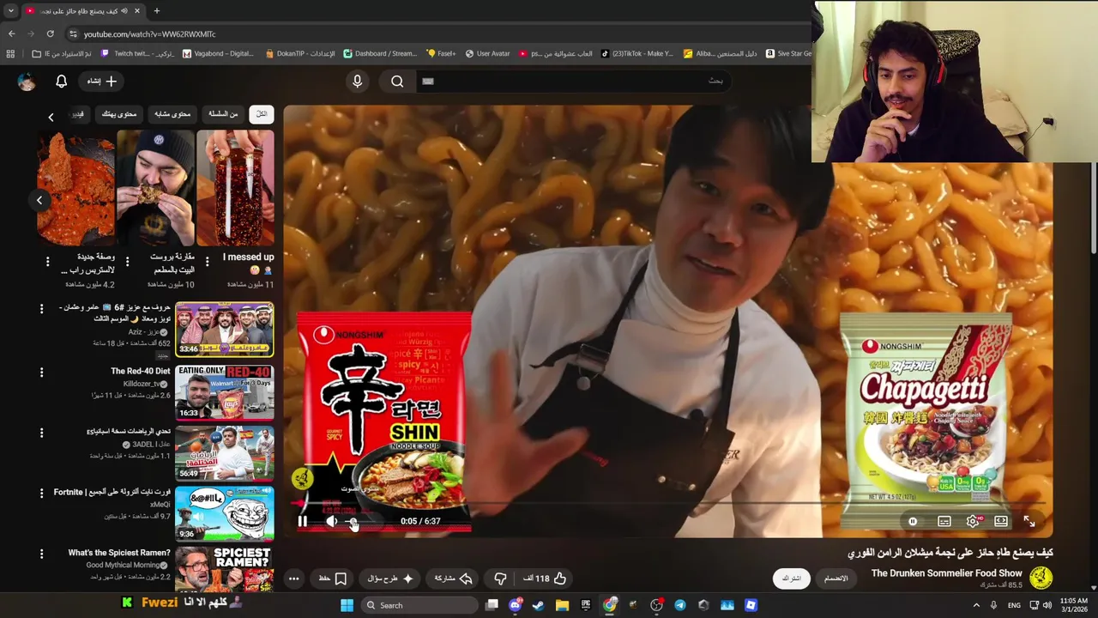The image size is (1098, 618).
Task: Open the Drunken Sommelier channel avatar
Action: pyautogui.click(x=1041, y=578)
